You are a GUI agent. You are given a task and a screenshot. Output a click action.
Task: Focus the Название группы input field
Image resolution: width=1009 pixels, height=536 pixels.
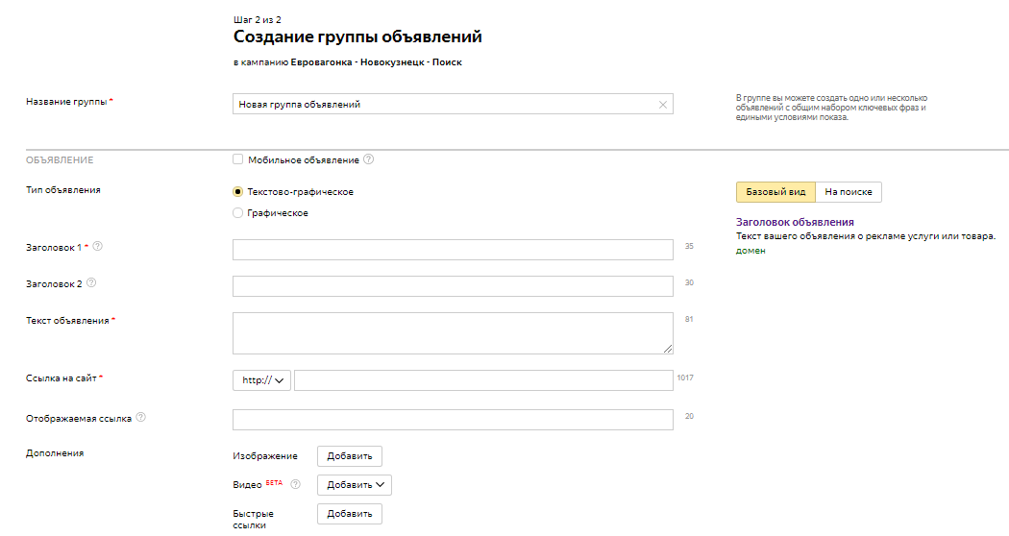tap(453, 105)
